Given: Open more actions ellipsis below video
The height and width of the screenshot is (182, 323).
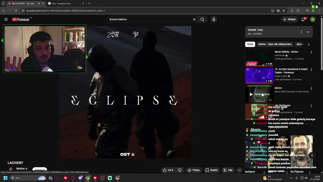Looking at the screenshot, I should tap(239, 170).
